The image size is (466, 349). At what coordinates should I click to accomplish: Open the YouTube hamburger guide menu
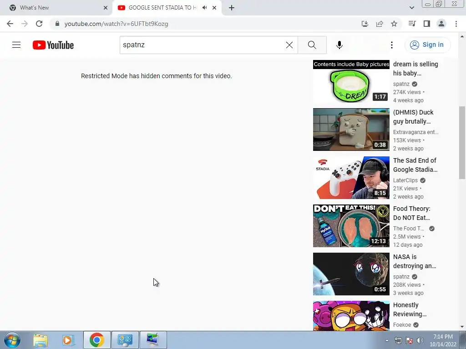tap(16, 45)
